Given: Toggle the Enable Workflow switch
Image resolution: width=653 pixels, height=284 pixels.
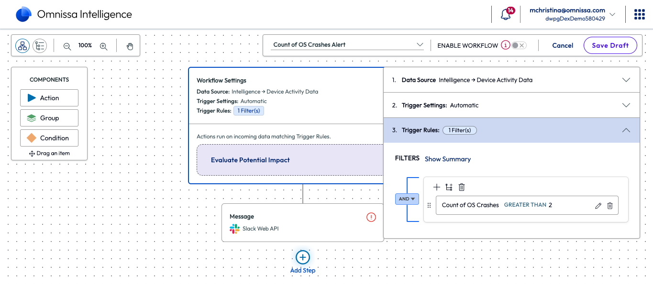Looking at the screenshot, I should point(518,45).
